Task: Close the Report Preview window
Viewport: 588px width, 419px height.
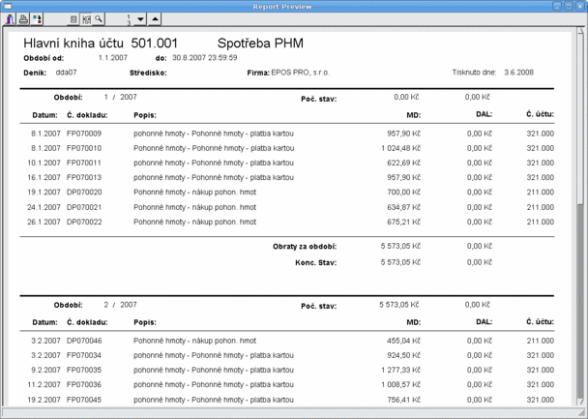Action: 581,5
